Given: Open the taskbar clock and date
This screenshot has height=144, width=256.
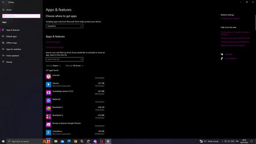Looking at the screenshot, I should [244, 141].
